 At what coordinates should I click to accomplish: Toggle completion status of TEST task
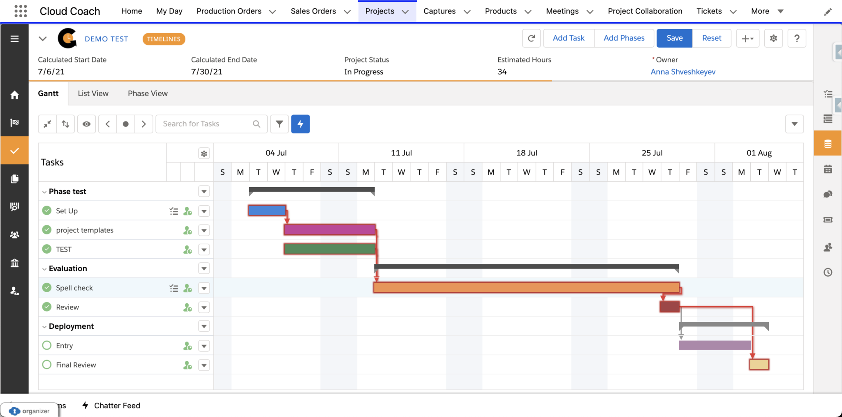(x=47, y=249)
